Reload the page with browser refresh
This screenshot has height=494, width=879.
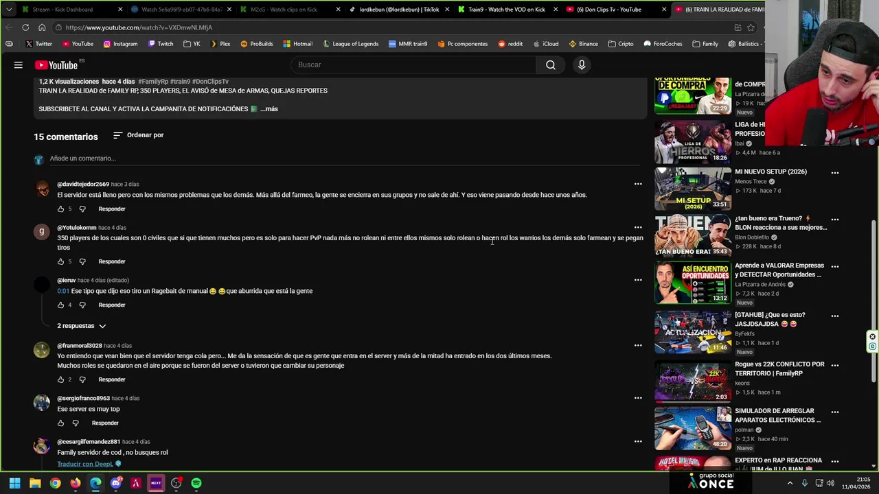click(25, 27)
